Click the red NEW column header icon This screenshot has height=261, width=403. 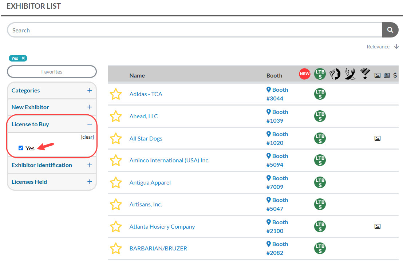tap(304, 74)
